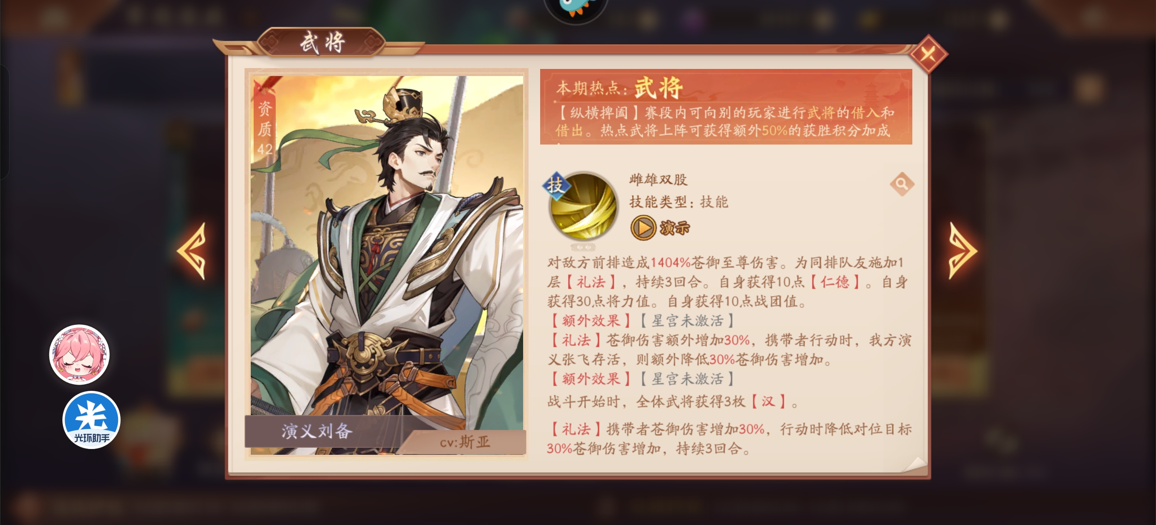Play the 演示 skill demonstration

pyautogui.click(x=660, y=228)
